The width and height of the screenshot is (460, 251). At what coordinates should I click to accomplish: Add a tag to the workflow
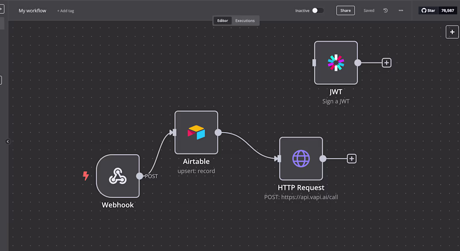[65, 10]
